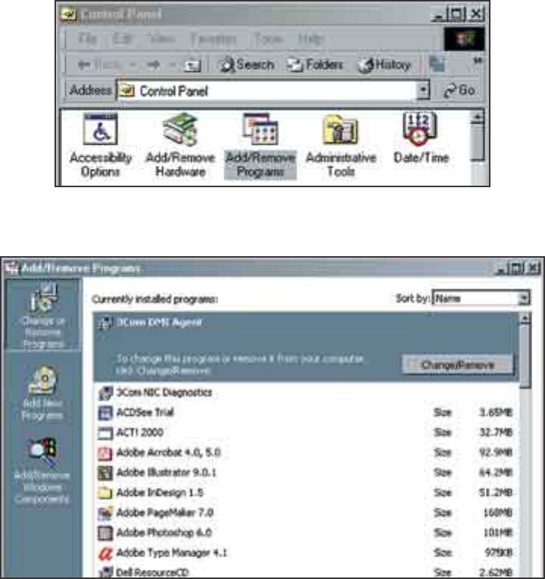
Task: Click the Control Panel scrollbar thumb
Action: pyautogui.click(x=477, y=142)
